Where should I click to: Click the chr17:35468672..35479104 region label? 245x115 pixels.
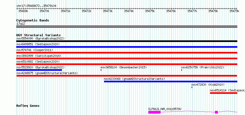[36, 6]
